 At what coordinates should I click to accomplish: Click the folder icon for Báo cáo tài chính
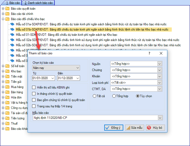click(7, 14)
